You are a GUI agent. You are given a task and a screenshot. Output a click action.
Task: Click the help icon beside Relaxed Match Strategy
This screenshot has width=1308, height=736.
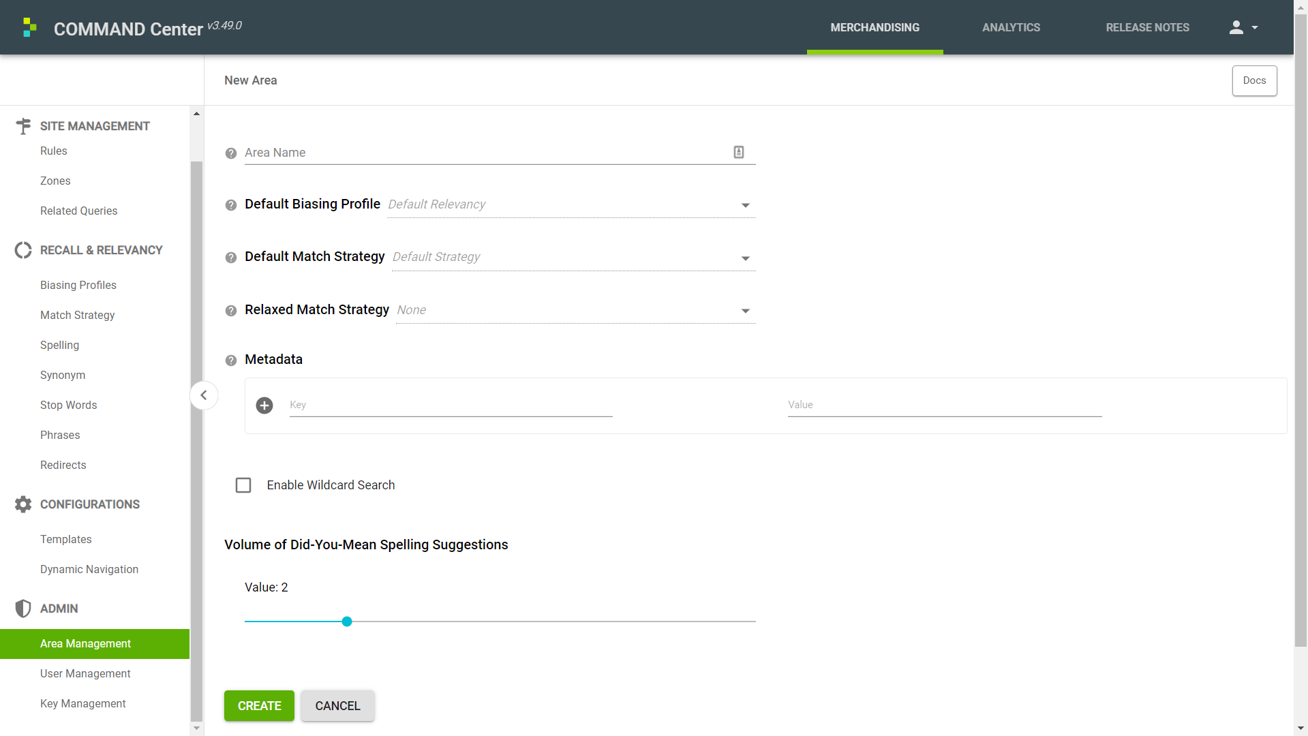231,311
